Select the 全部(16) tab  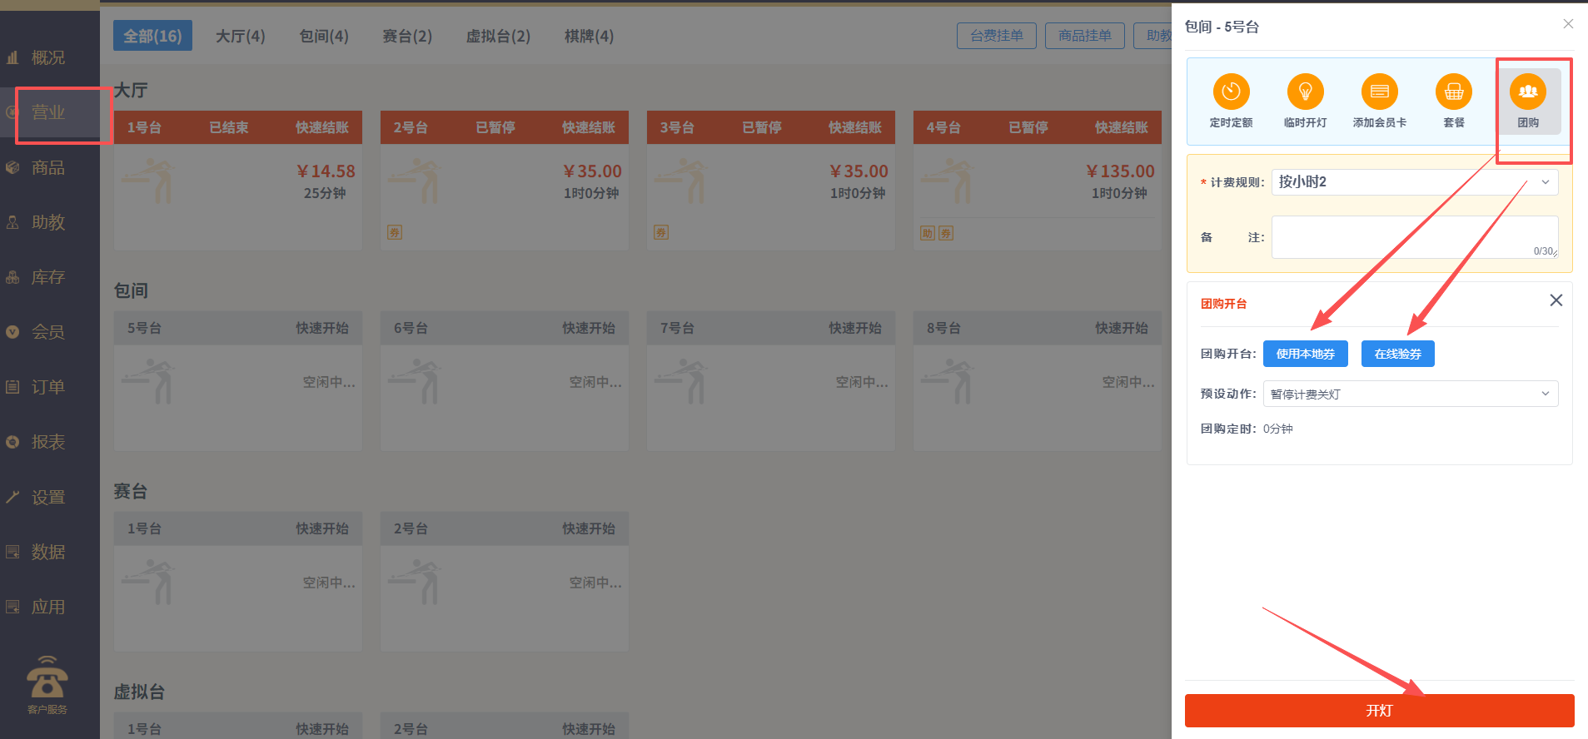152,36
